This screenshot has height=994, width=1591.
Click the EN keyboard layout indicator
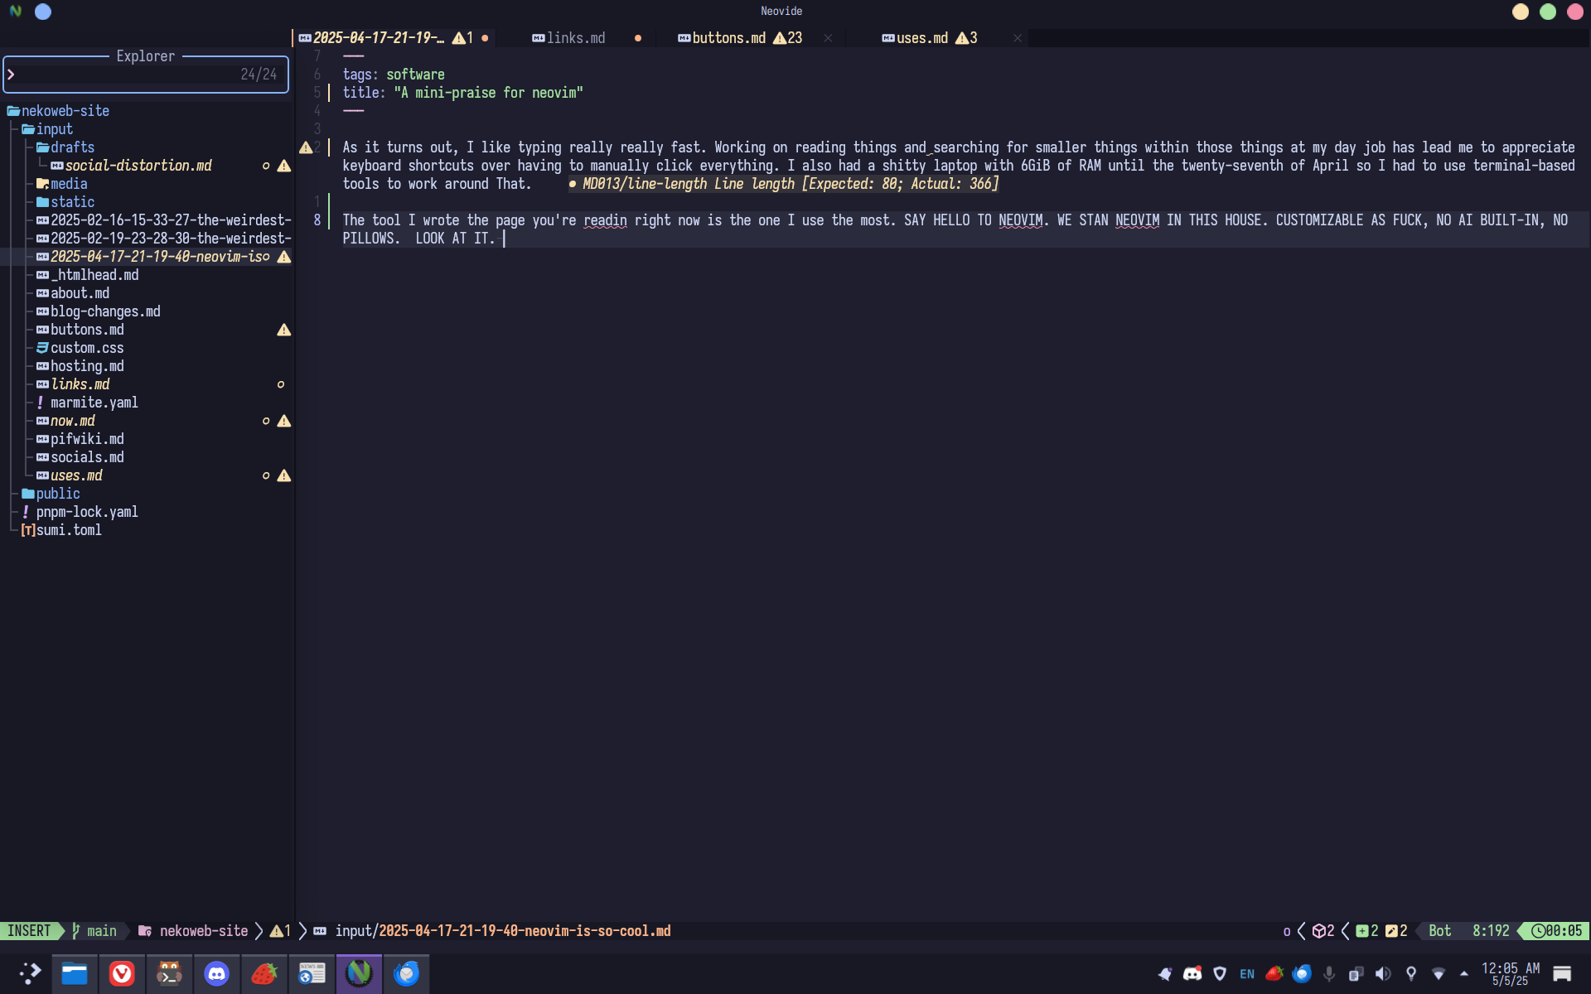tap(1247, 974)
